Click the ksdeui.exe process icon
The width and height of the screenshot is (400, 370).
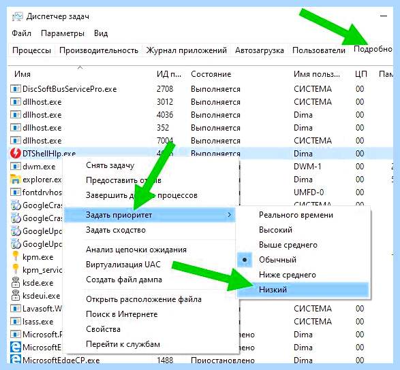tap(15, 295)
